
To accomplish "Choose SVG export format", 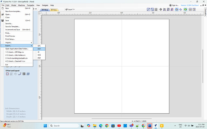I will coord(39,55).
